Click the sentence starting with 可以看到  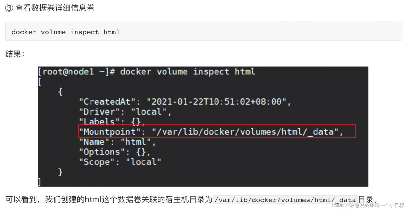coord(108,200)
